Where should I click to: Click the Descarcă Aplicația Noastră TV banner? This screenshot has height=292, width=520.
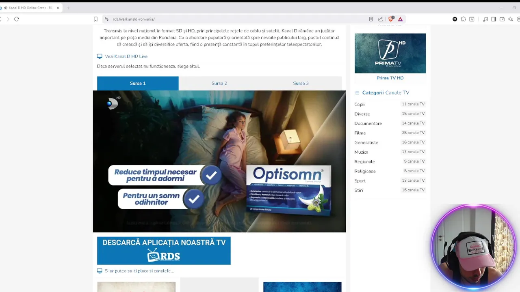point(164,251)
